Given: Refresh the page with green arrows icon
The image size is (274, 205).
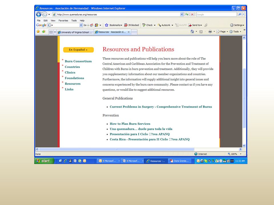Looking at the screenshot, I should [187, 15].
